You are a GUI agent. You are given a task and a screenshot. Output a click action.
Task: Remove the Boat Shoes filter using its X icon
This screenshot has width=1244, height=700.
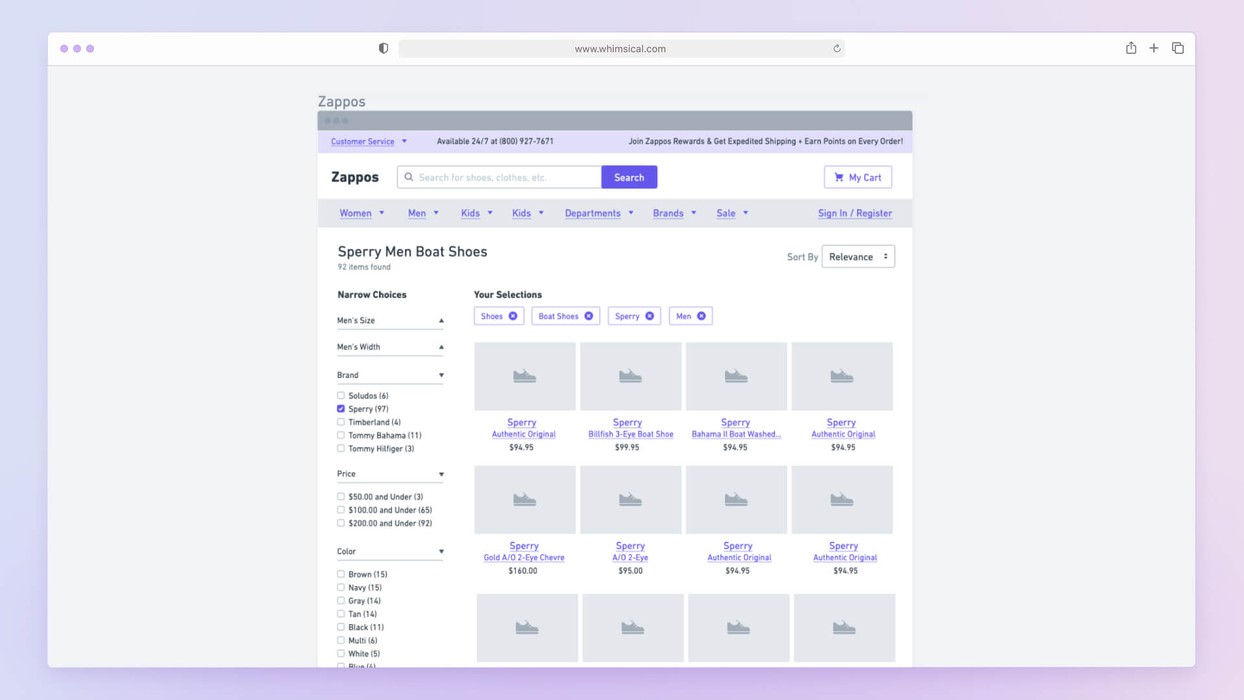tap(588, 316)
